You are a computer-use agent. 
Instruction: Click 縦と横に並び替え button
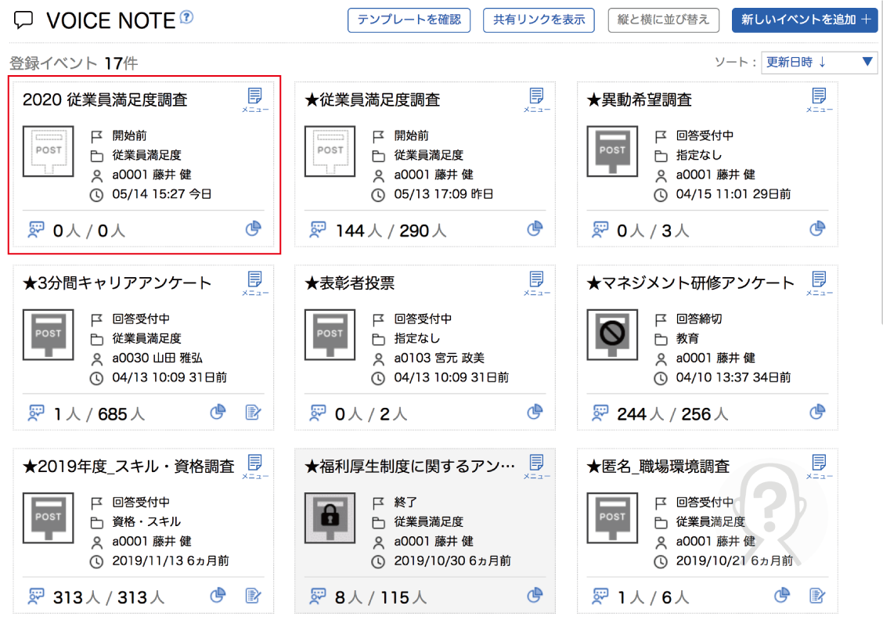coord(663,20)
